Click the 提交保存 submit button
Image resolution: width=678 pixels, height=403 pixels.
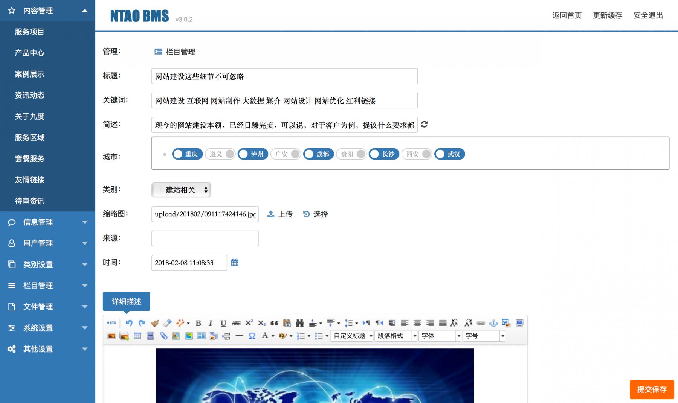[x=652, y=389]
